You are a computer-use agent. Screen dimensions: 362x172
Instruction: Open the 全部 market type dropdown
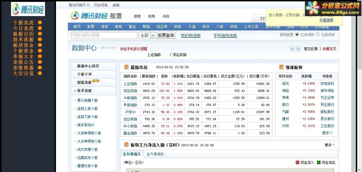tap(147, 35)
